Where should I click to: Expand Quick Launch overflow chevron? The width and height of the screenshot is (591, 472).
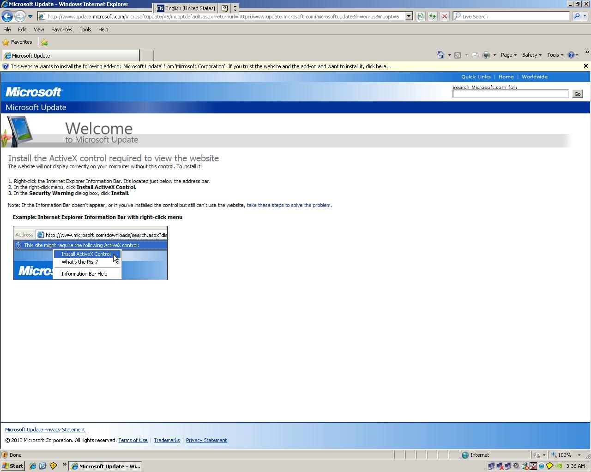click(64, 465)
